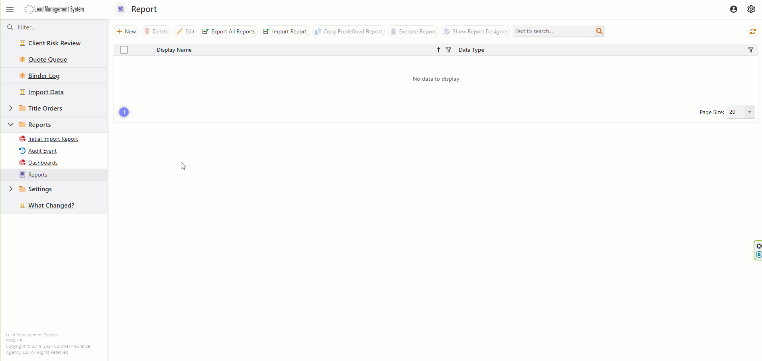
Task: Click the orange refresh icon
Action: (x=752, y=31)
